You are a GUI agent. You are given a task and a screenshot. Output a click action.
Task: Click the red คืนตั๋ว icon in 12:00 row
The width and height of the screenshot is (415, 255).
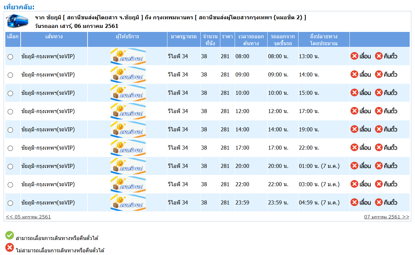coord(379,111)
